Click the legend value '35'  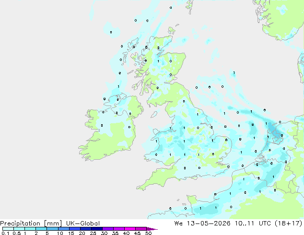click(115, 233)
